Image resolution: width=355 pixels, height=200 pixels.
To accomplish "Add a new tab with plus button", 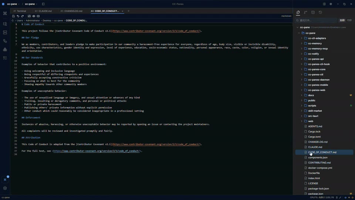I will [x=128, y=11].
